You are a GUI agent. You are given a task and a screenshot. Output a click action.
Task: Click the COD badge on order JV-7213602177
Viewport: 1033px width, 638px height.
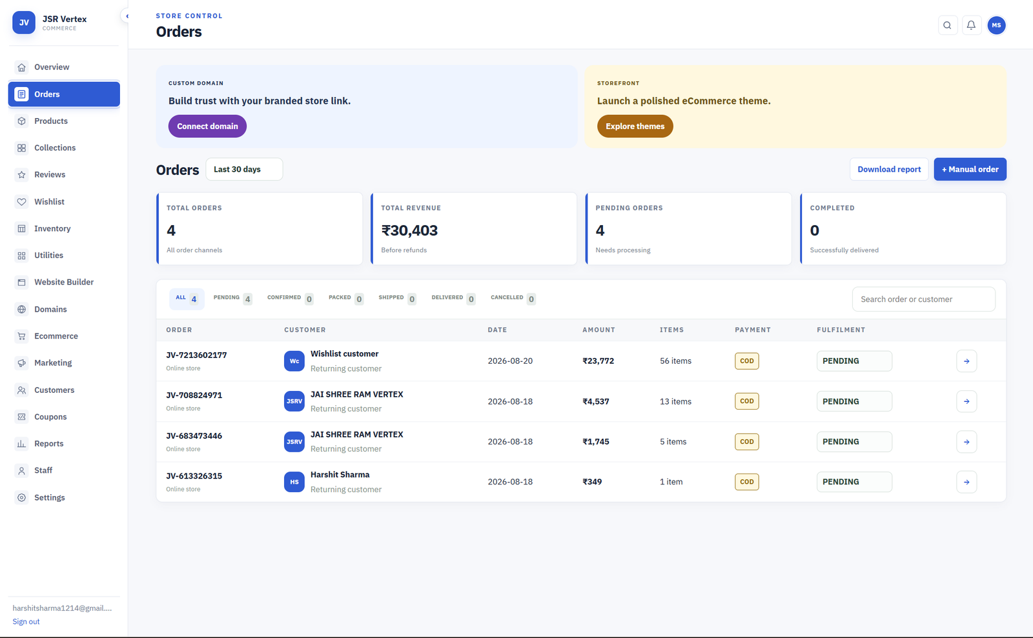747,361
